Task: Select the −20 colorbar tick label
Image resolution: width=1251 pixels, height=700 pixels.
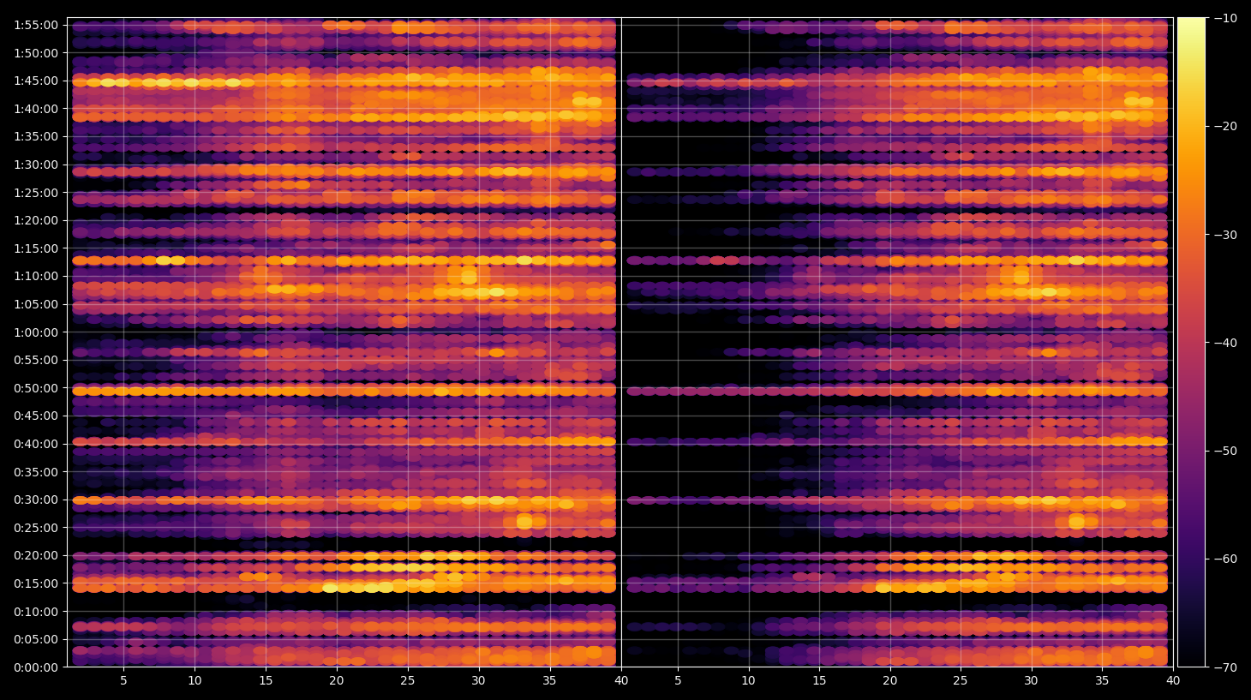Action: point(1225,126)
